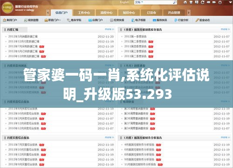233x168 pixels.
Task: Switch to the 工作中心 tab
Action: click(84, 13)
